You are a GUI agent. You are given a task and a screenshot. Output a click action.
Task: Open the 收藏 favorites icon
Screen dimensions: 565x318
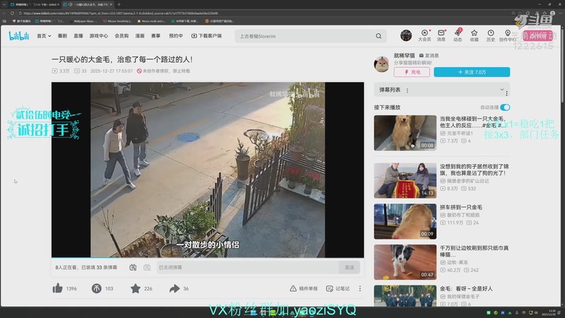(474, 36)
